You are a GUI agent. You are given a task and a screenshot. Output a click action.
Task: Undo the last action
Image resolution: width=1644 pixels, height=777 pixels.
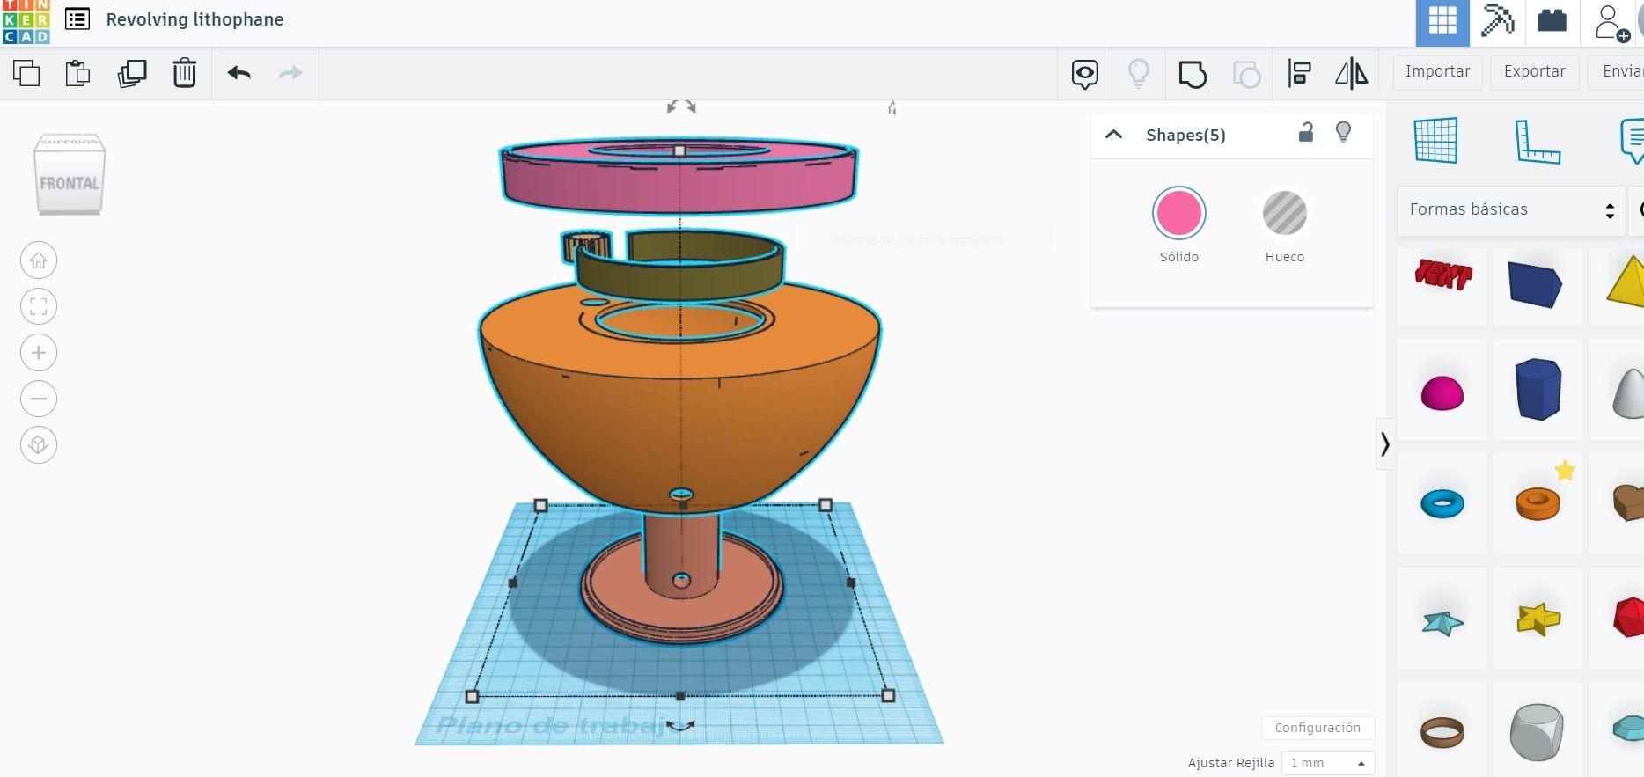point(239,73)
